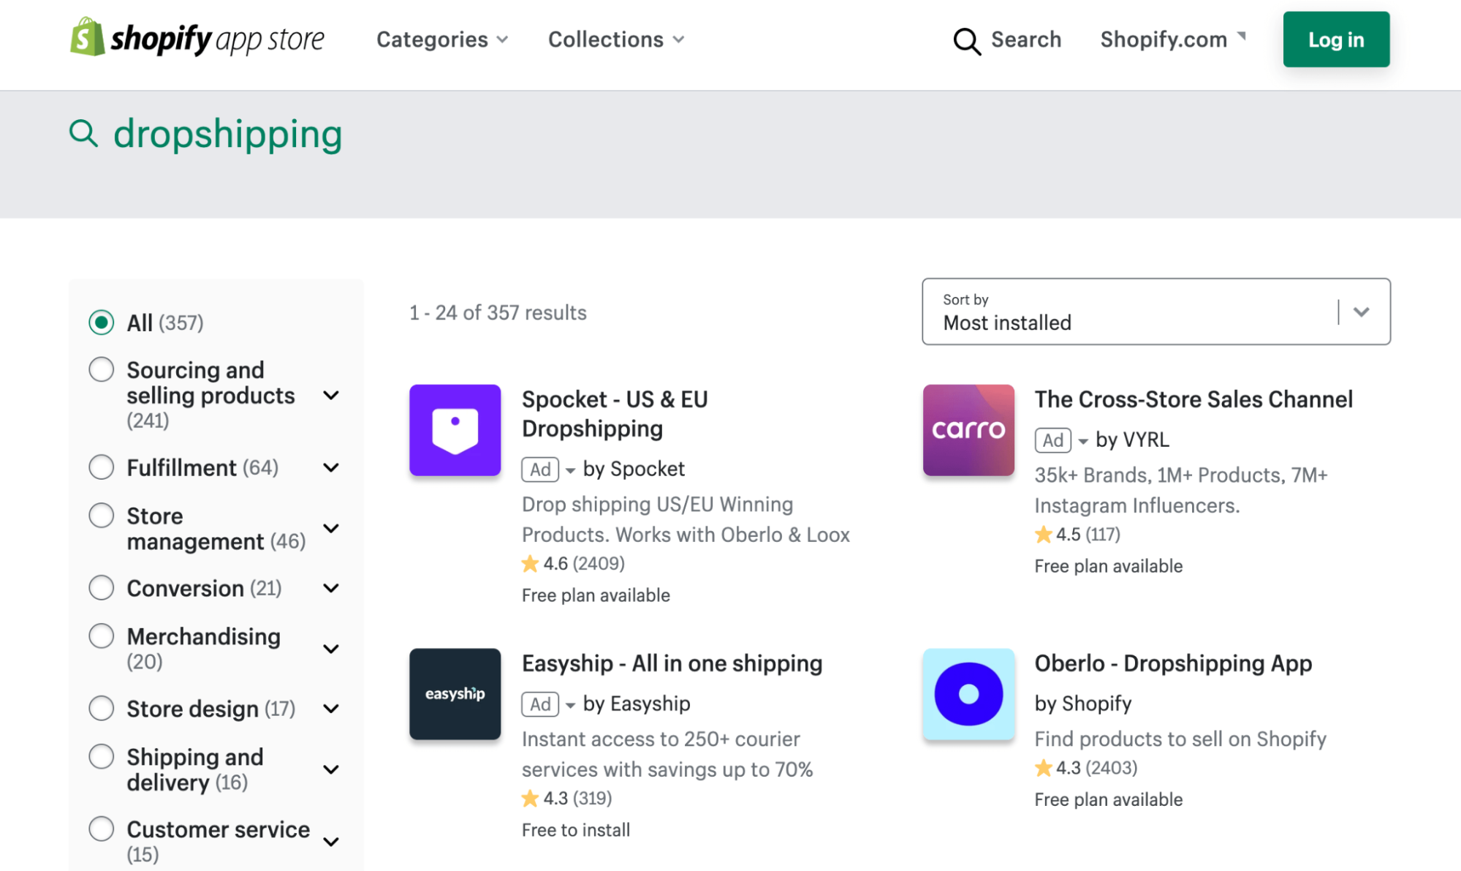
Task: Select the Store design (17) radio filter
Action: [x=102, y=709]
